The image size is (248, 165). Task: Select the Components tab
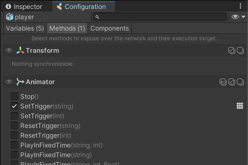click(110, 28)
